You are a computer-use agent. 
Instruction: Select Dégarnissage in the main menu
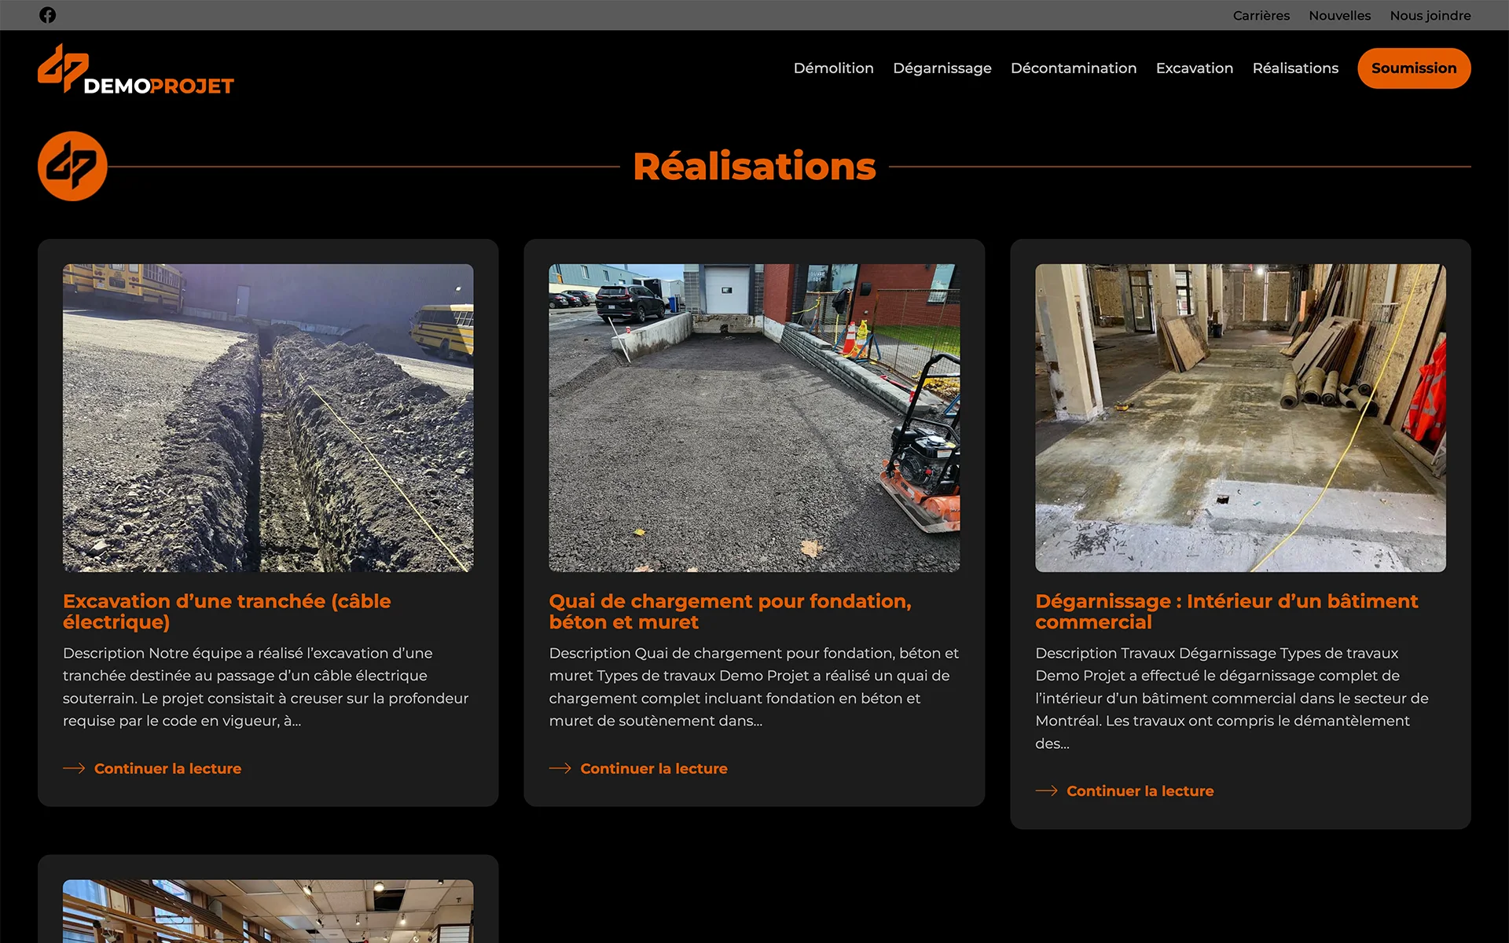coord(942,68)
